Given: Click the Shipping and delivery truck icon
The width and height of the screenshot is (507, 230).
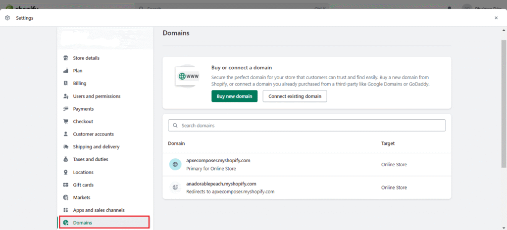Looking at the screenshot, I should (x=65, y=147).
